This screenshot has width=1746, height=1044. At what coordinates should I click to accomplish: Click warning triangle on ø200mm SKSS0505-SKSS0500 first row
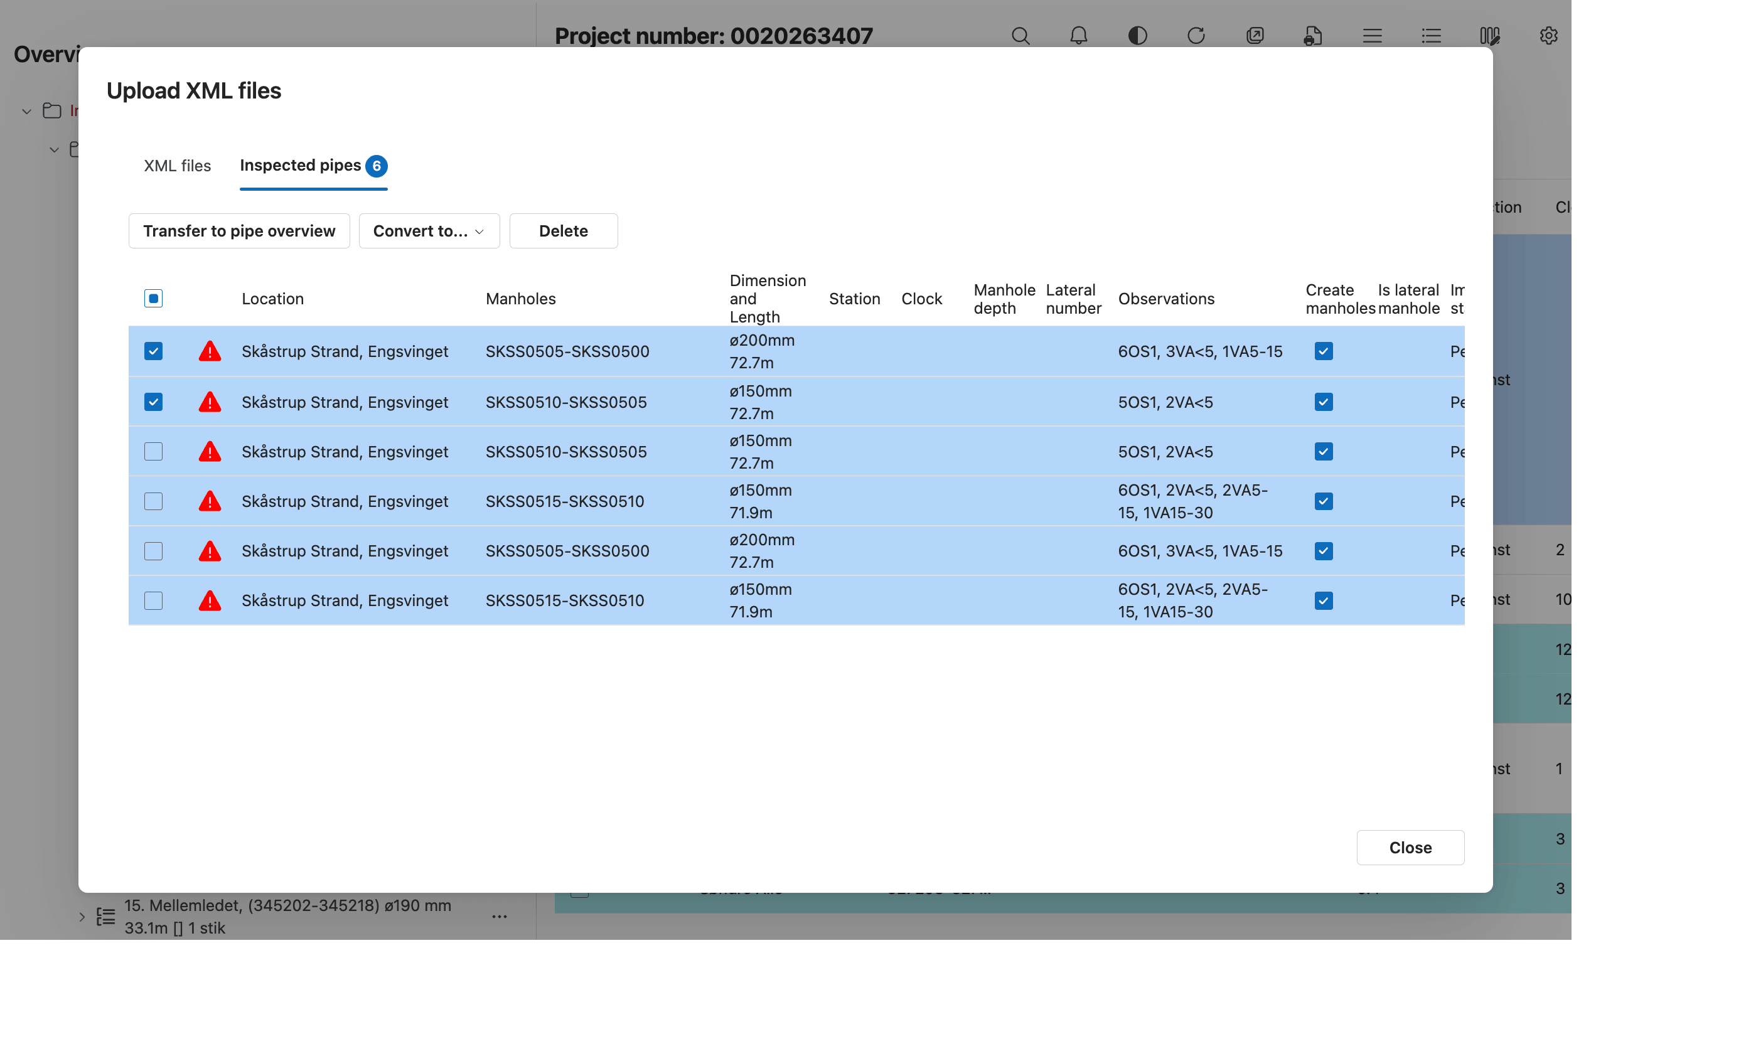click(210, 351)
